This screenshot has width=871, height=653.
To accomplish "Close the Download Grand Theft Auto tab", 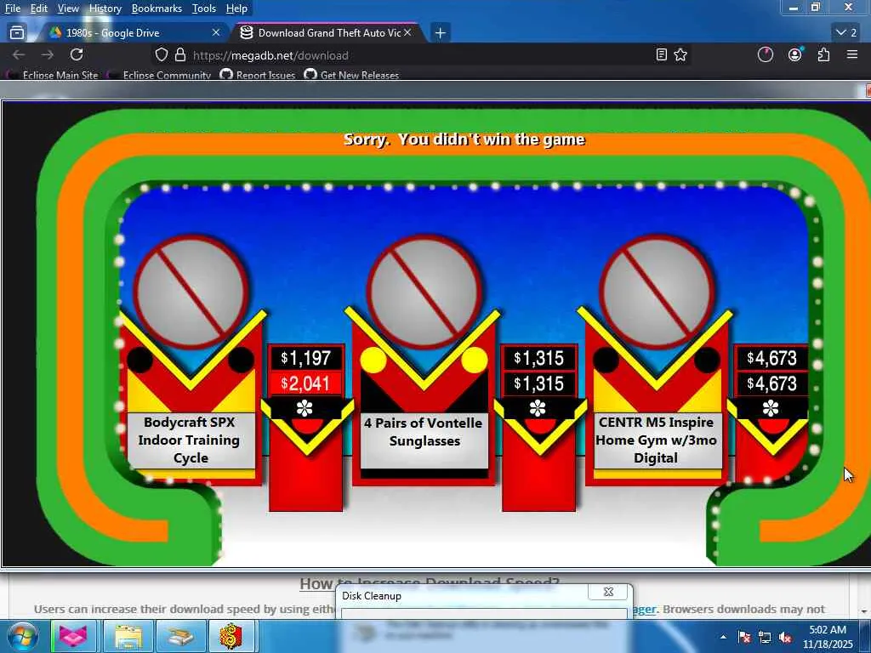I will pyautogui.click(x=407, y=33).
